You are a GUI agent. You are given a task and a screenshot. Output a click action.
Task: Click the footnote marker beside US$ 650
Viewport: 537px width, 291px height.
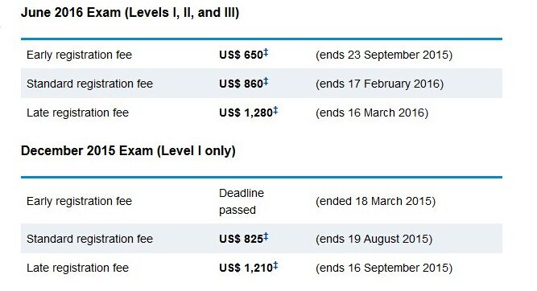pos(266,53)
